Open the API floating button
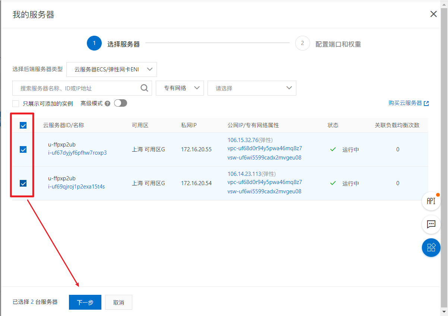This screenshot has width=448, height=316. pyautogui.click(x=431, y=201)
